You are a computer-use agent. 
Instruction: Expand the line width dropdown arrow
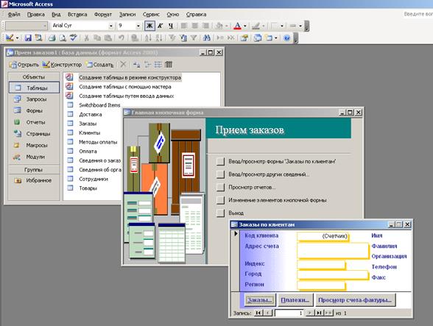300,26
